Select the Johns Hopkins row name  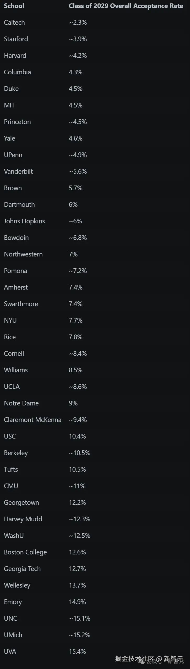24,221
